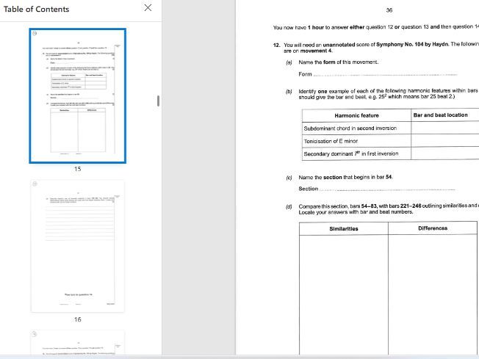Click the Form answer line
The height and width of the screenshot is (359, 479).
click(x=384, y=74)
